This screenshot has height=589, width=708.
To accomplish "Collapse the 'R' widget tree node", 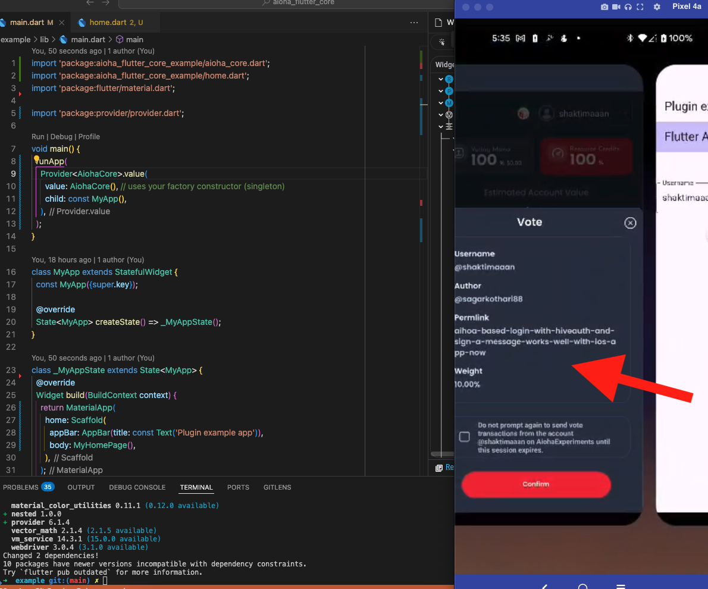I will 441,80.
